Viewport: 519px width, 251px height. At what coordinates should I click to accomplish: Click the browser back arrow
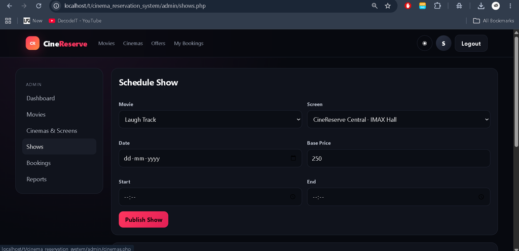tap(9, 6)
